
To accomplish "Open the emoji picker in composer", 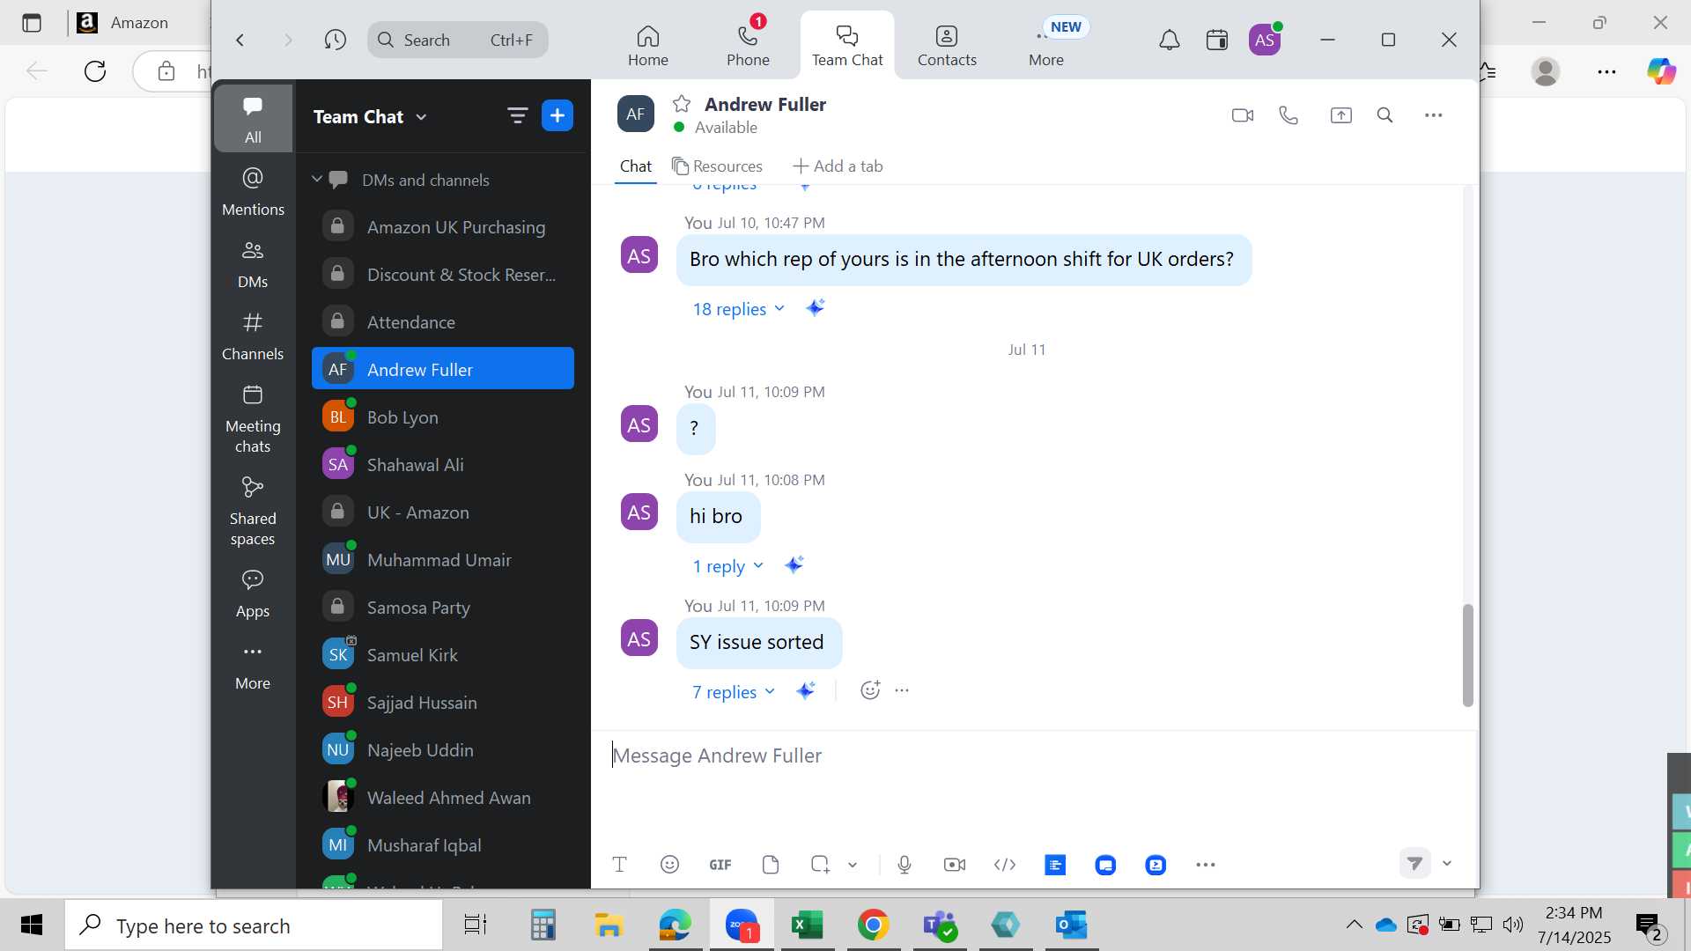I will click(x=669, y=865).
